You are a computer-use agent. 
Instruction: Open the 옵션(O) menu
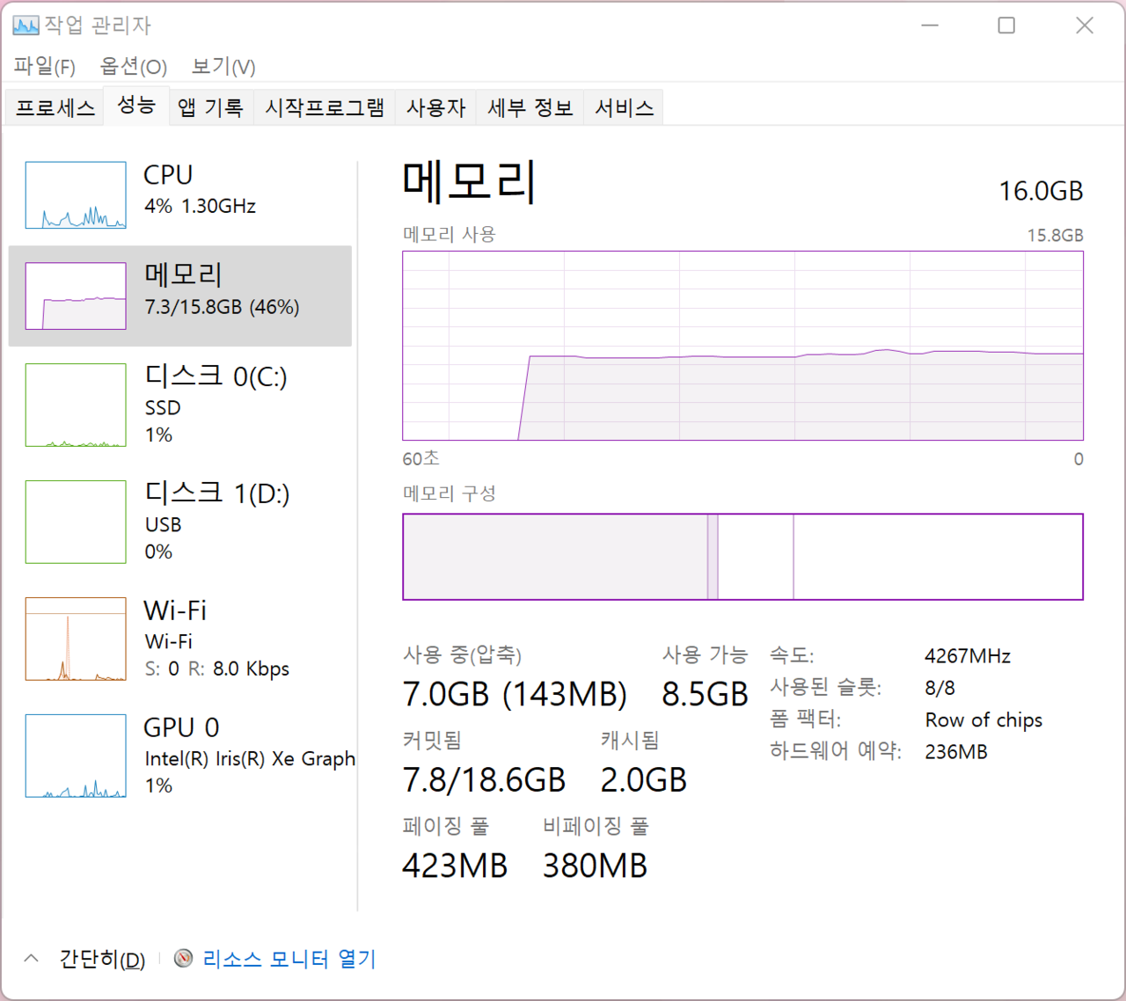(133, 67)
